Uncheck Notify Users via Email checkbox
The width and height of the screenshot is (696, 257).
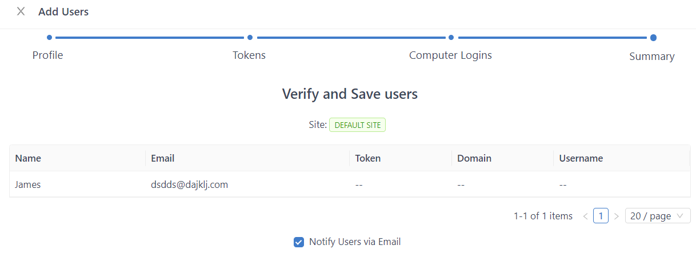point(298,242)
